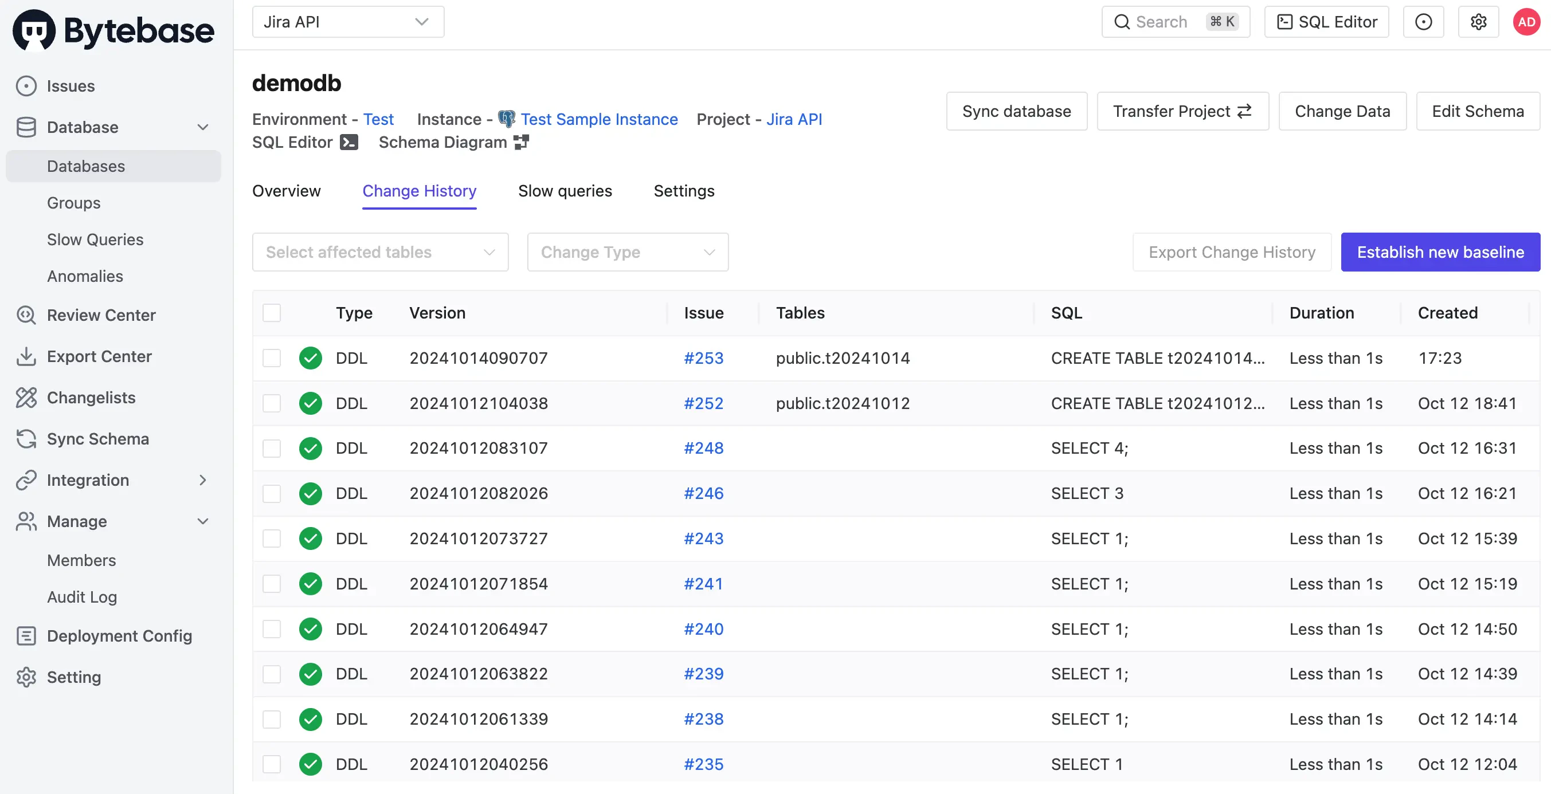Tick the checkbox for issue #248 row
The image size is (1551, 794).
pos(272,449)
